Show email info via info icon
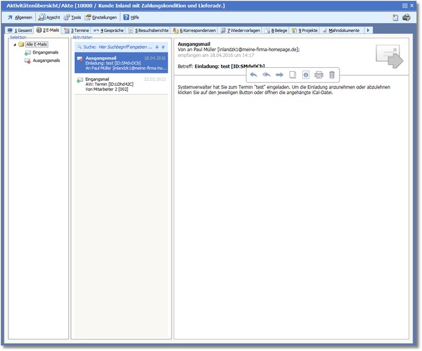Screen dimensions: 422x351 [305, 75]
